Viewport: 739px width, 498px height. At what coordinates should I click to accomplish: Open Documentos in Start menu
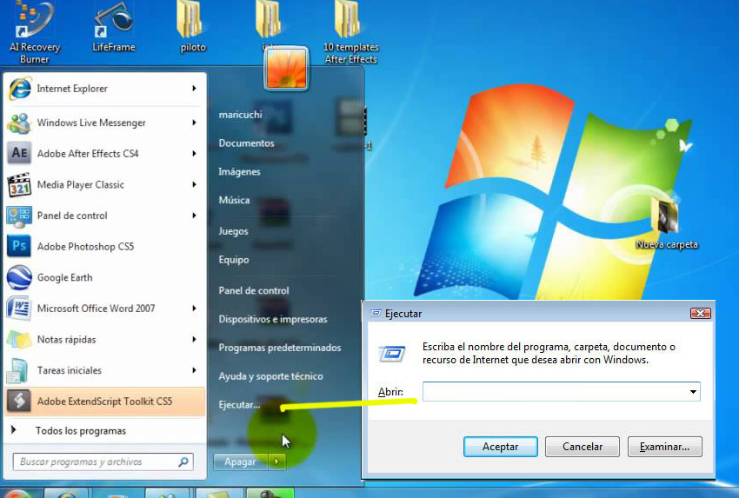tap(246, 143)
